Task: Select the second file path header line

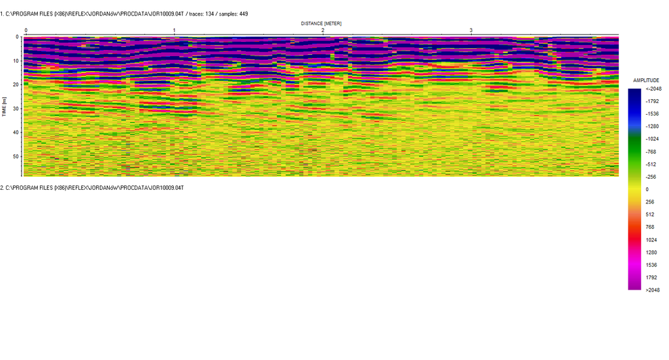Action: [92, 188]
